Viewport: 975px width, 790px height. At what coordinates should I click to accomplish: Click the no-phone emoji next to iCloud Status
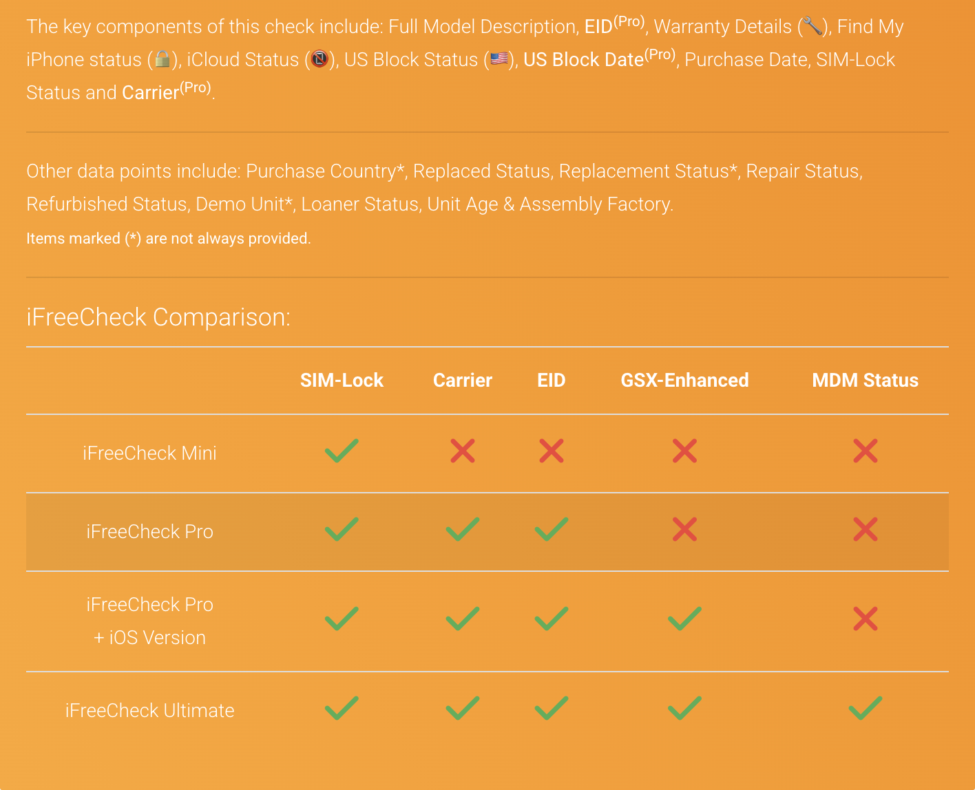pos(319,60)
